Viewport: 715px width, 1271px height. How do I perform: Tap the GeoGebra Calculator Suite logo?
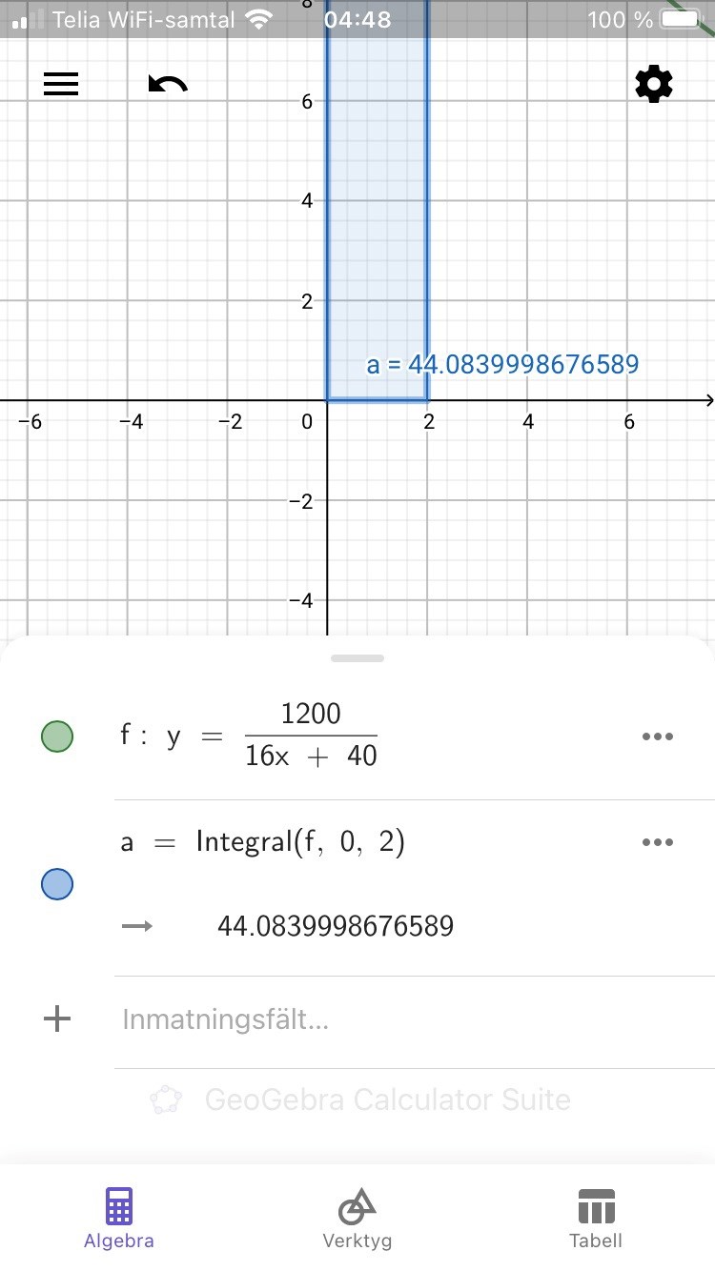click(x=167, y=1100)
